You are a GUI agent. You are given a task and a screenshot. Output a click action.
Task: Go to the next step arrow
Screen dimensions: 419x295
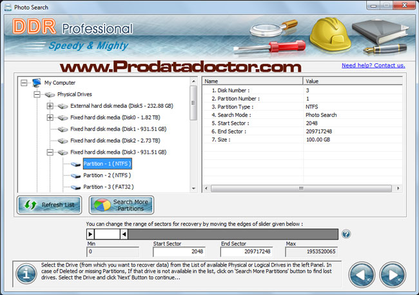[393, 275]
